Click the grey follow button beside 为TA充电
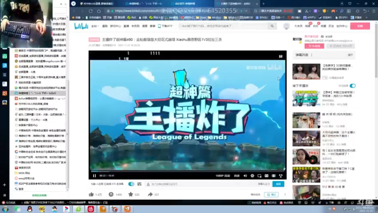378x213 pixels. coord(341,46)
